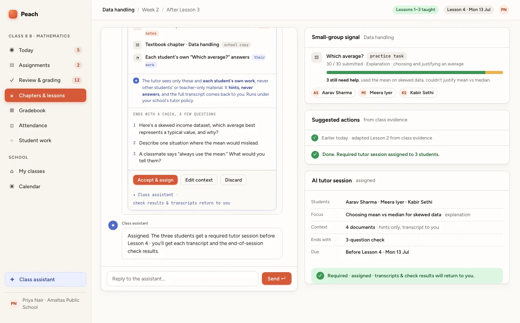The height and width of the screenshot is (323, 520).
Task: Select the Aarav Sharma student chip
Action: tap(333, 93)
